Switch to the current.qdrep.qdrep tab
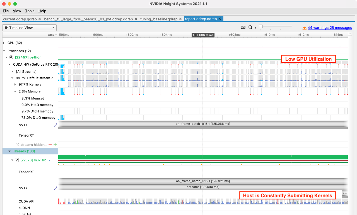Viewport: 357px width, 215px height. pos(20,19)
